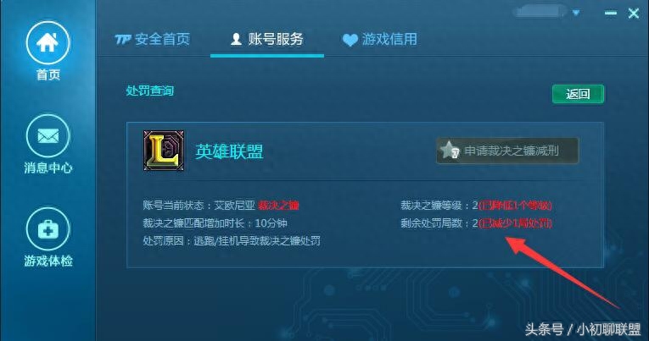Click the red 裁决之镰 status text
This screenshot has width=649, height=341.
pyautogui.click(x=278, y=205)
